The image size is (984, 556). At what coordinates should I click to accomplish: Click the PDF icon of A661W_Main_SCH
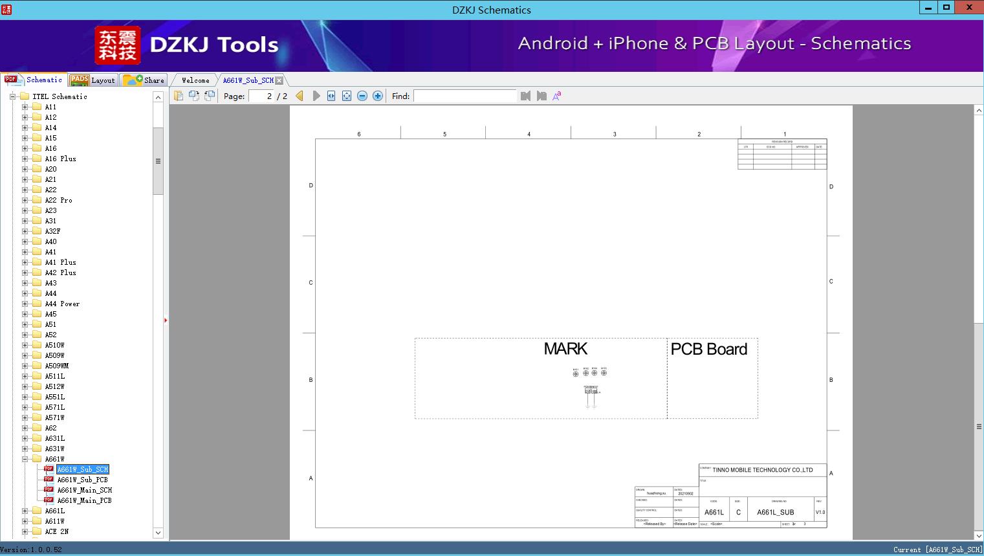49,490
